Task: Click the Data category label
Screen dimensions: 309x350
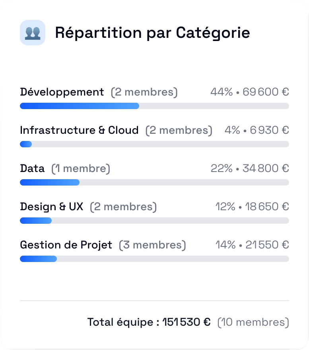Action: click(x=32, y=168)
